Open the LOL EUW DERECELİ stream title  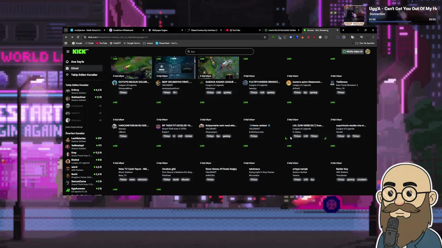[308, 126]
